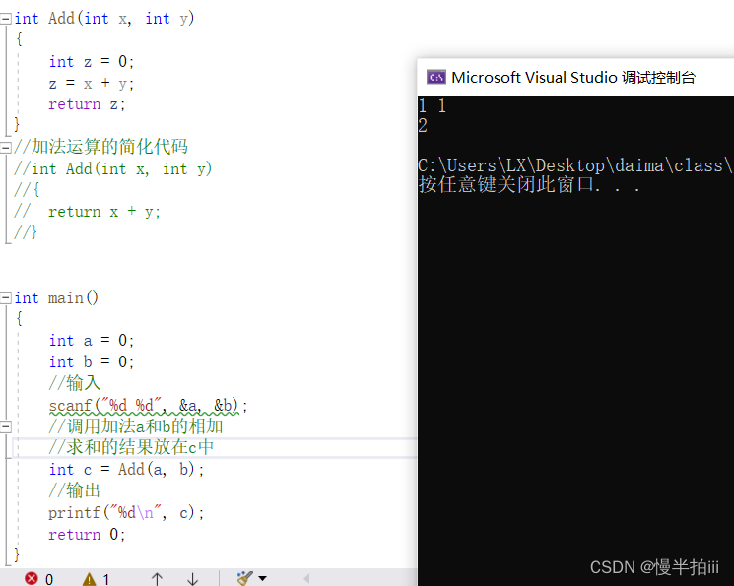
Task: Click the console output '2'
Action: tap(423, 125)
